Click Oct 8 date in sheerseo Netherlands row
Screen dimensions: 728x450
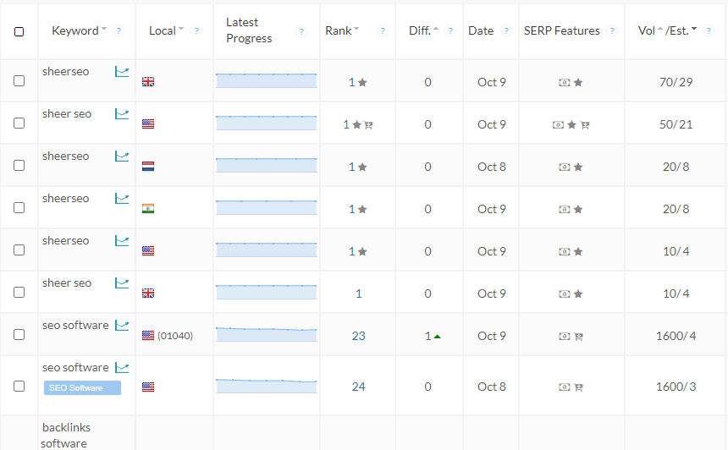coord(492,167)
